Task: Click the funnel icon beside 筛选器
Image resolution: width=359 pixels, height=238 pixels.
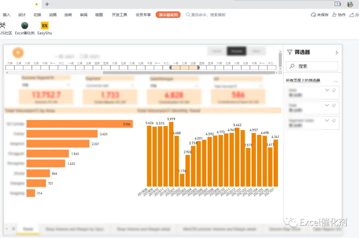Action: (290, 52)
